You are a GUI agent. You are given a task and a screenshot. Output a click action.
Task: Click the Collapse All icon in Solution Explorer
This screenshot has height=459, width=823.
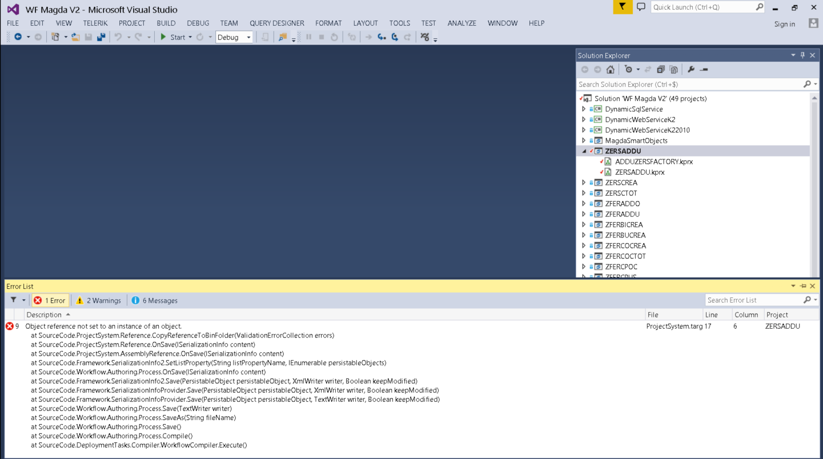661,70
